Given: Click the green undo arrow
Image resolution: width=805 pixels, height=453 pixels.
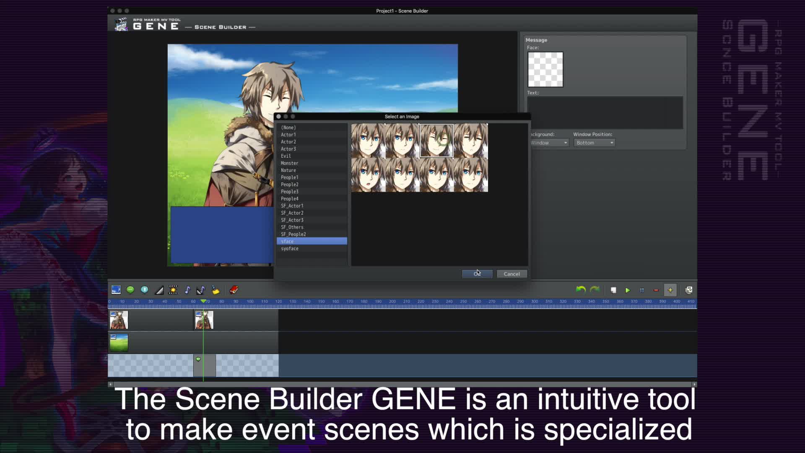Looking at the screenshot, I should tap(581, 290).
